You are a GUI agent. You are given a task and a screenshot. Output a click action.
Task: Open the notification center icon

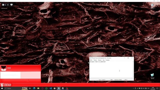pos(157,88)
